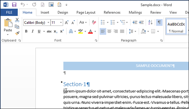Apply a multilevel list
The height and width of the screenshot is (109, 189).
pos(123,22)
